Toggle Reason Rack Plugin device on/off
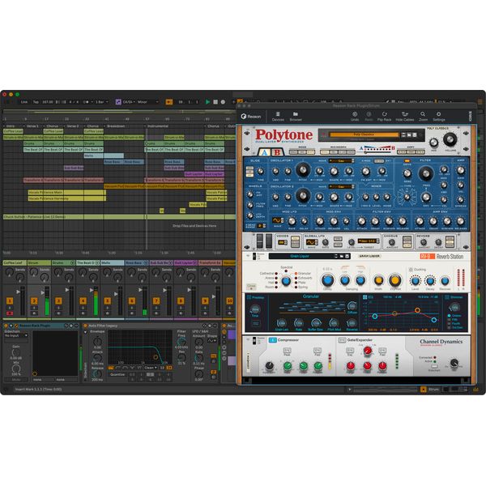Screen dimensions: 486x486 [x=6, y=326]
